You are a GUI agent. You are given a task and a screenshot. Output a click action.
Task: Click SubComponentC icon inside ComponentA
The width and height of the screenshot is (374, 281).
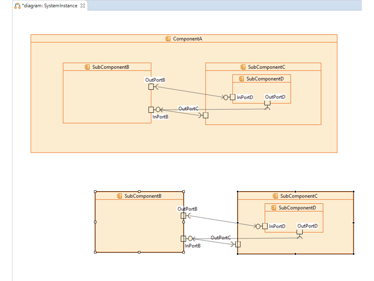[x=243, y=67]
